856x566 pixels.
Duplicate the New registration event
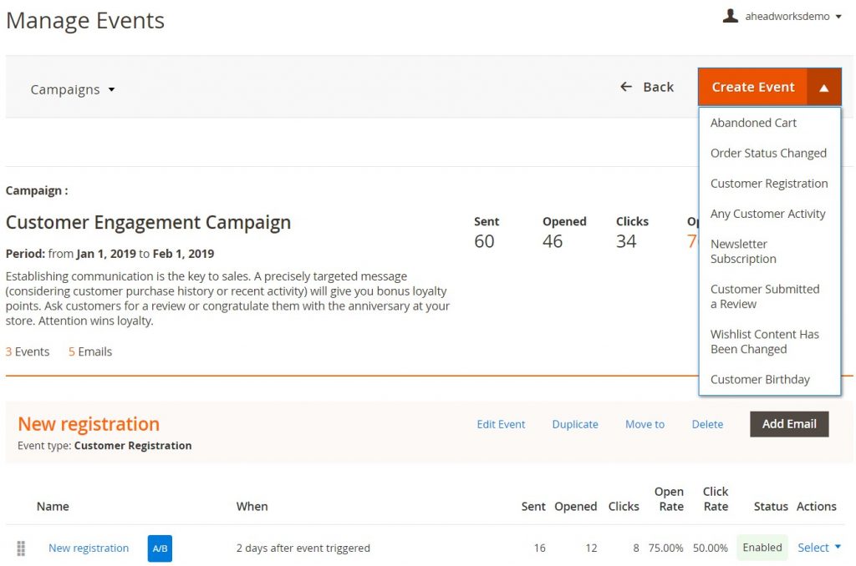coord(575,424)
